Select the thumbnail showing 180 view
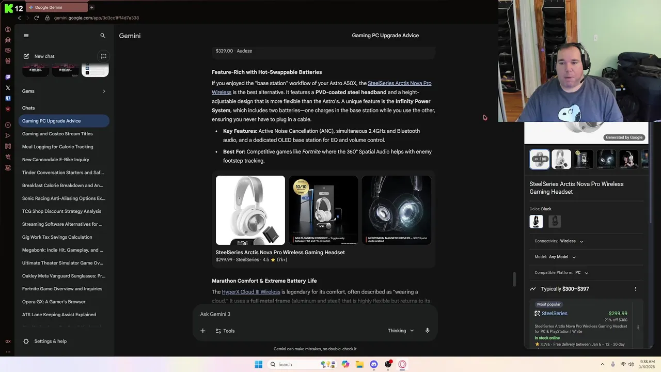 539,159
